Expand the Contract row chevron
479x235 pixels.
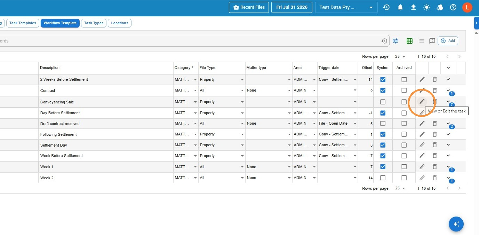pyautogui.click(x=448, y=91)
